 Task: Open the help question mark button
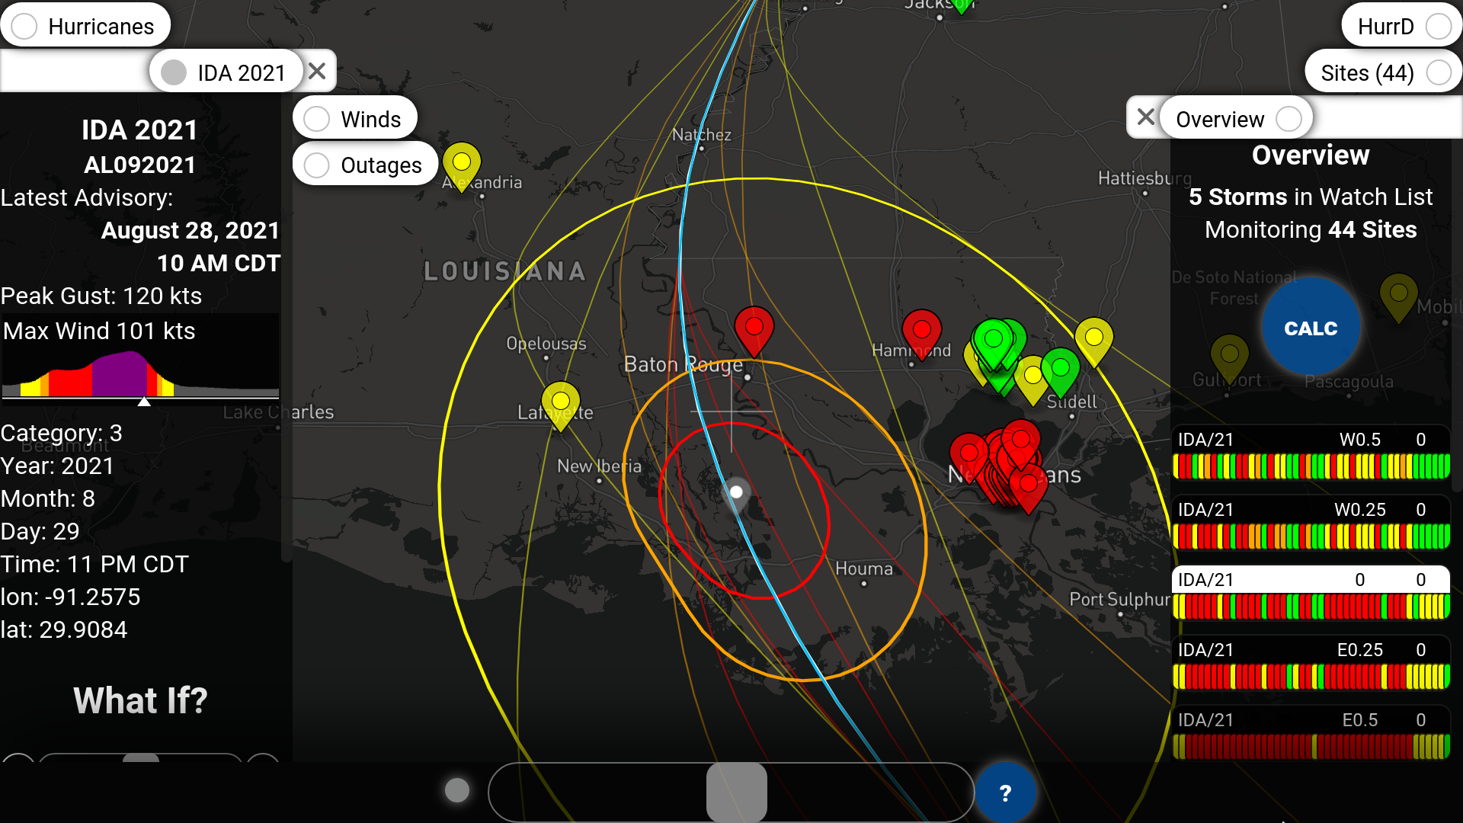click(x=1005, y=793)
